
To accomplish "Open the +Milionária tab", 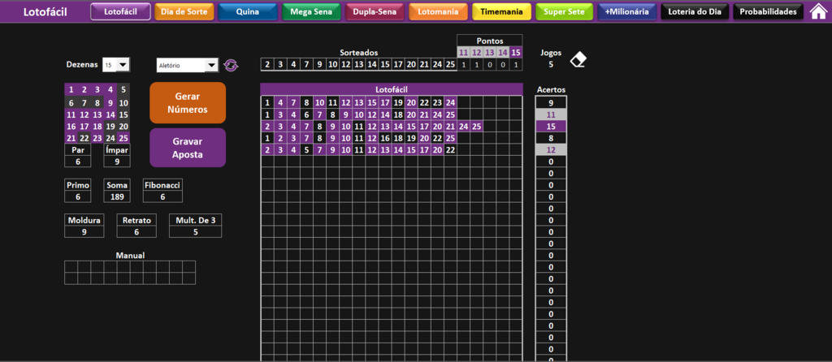I will (x=627, y=11).
